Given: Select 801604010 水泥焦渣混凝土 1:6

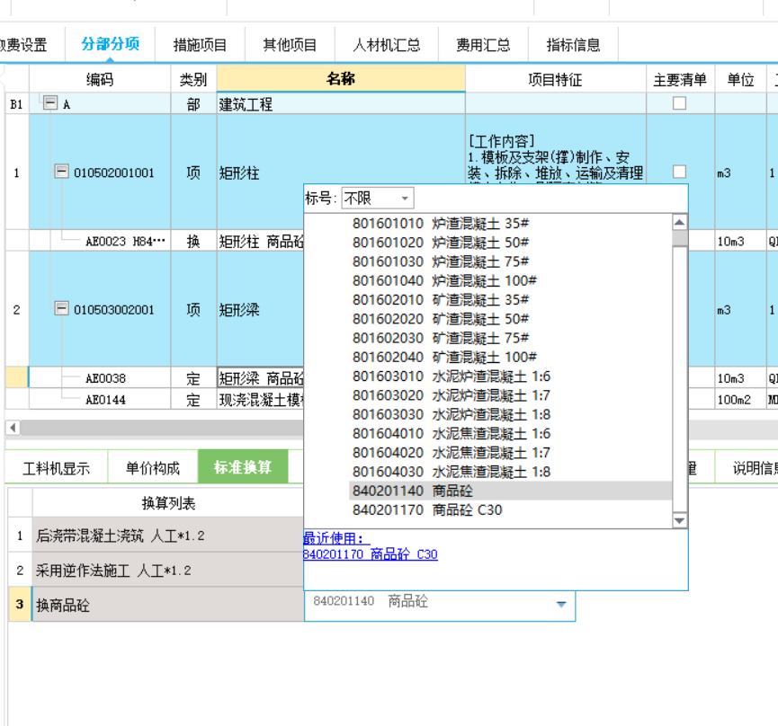Looking at the screenshot, I should (510, 434).
